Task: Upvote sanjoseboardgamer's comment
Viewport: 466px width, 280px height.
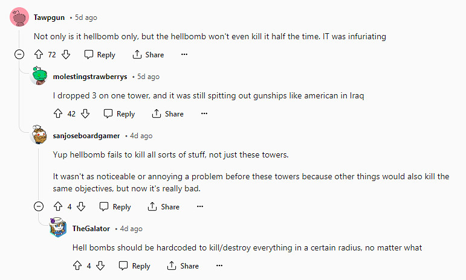Action: click(59, 207)
